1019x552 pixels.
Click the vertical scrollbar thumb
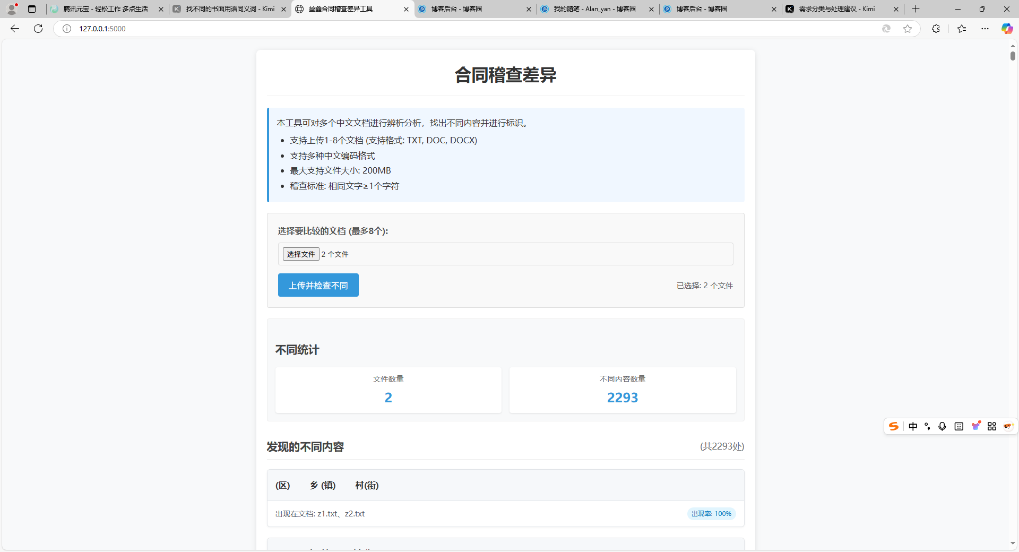click(1013, 56)
